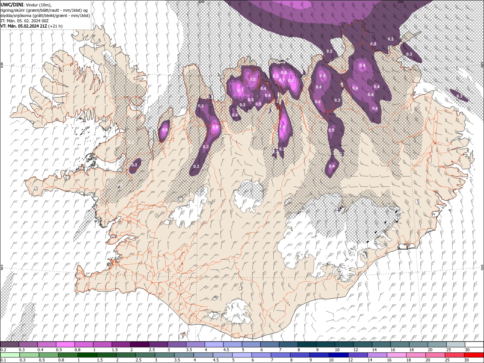Pick the deep blue rain swatch between 10 and 12
Viewport: 484px width, 363px height.
338,355
